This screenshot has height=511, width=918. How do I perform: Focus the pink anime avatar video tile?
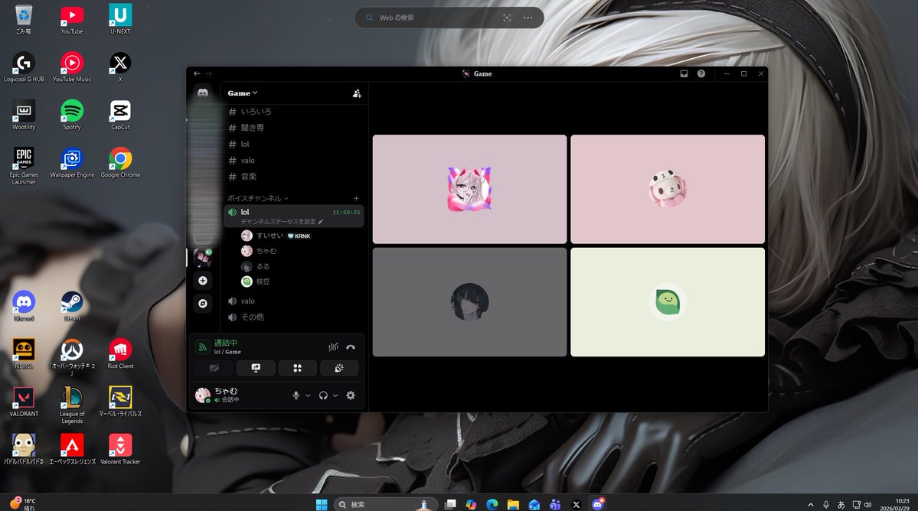pyautogui.click(x=469, y=190)
